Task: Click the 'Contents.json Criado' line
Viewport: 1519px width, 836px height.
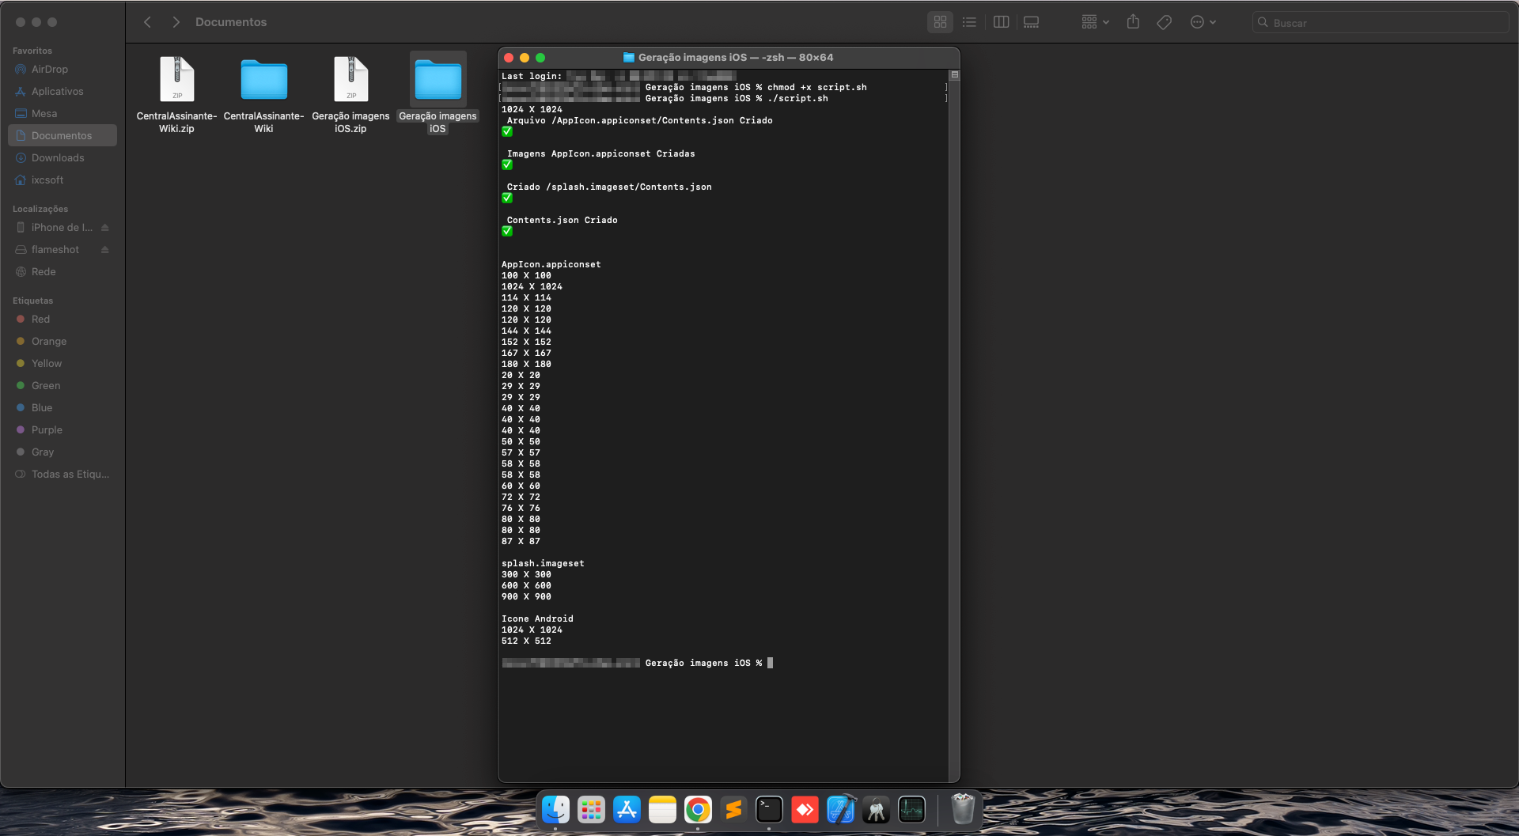Action: (562, 221)
